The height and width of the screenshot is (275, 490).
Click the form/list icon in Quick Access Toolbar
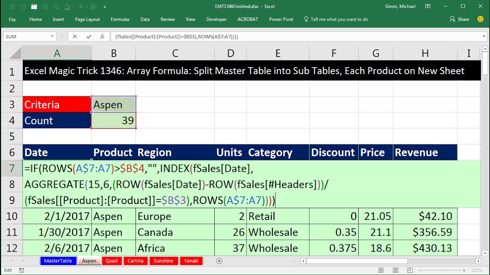pyautogui.click(x=94, y=6)
